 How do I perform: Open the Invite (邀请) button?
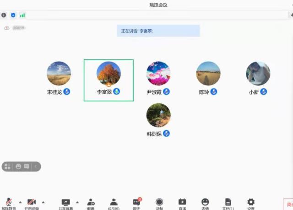click(x=91, y=203)
